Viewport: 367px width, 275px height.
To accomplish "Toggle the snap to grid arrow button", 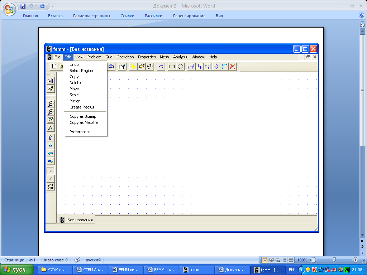I will (51, 179).
